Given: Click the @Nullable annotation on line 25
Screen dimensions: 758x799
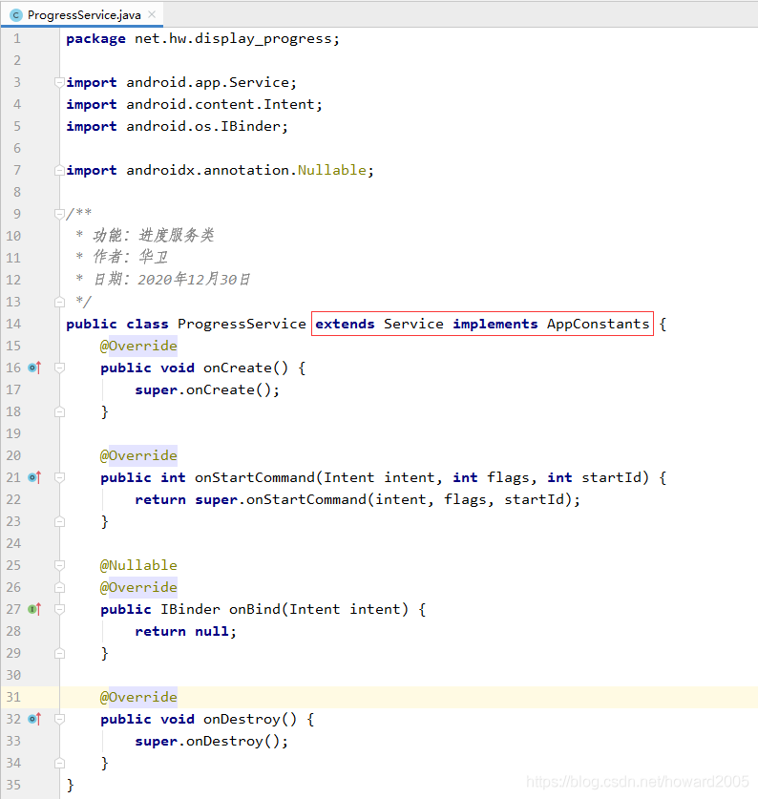Looking at the screenshot, I should click(x=138, y=566).
